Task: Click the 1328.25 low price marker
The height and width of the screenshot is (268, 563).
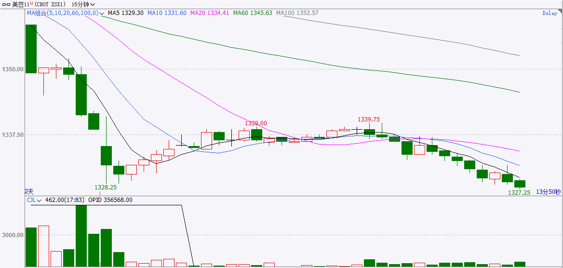Action: click(x=106, y=187)
